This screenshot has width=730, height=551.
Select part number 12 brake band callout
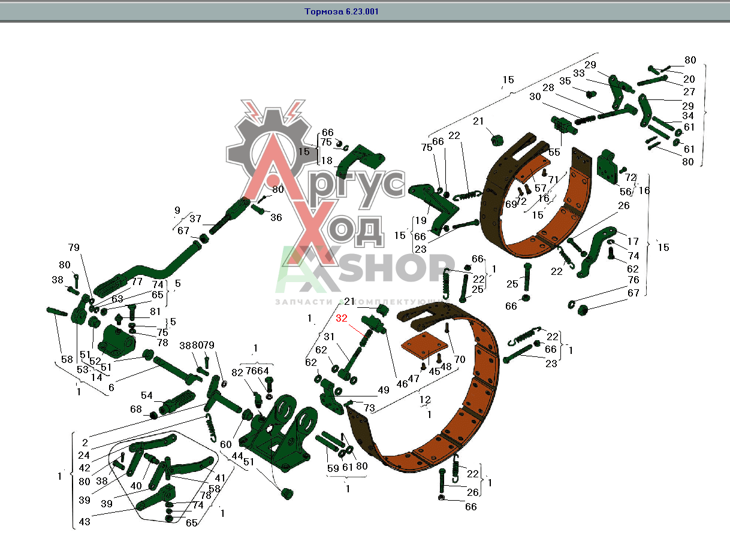425,399
